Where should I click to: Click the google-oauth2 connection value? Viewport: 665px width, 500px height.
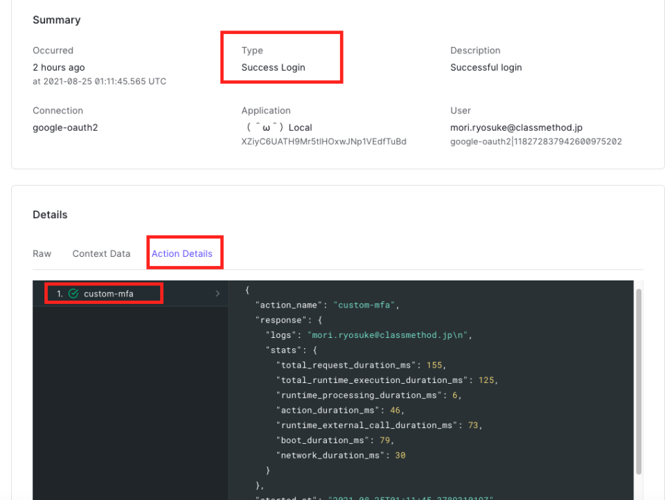[x=65, y=127]
